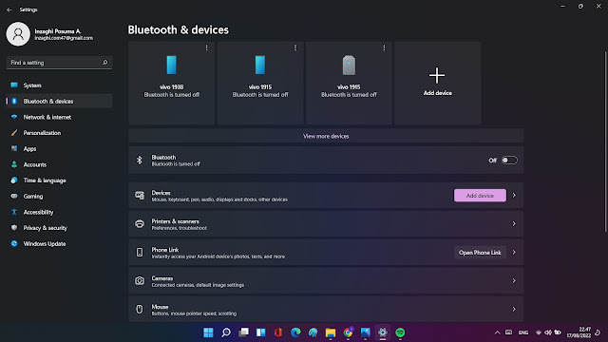Click the Printers & scanners title text
Image resolution: width=608 pixels, height=342 pixels.
[175, 221]
